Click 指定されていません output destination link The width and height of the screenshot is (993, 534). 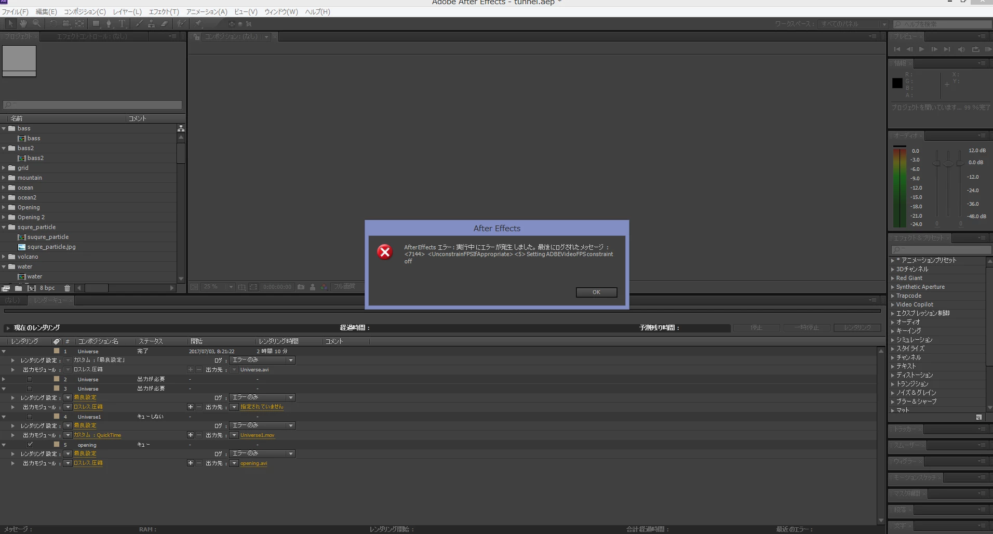[262, 407]
